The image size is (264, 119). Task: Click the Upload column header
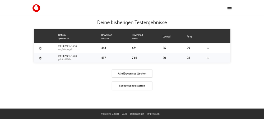[166, 36]
